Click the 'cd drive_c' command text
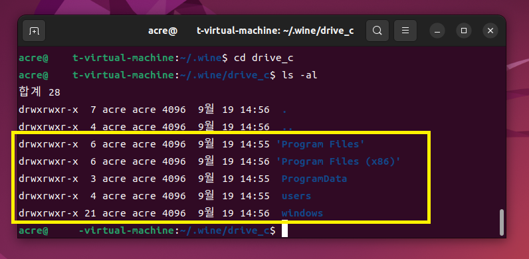This screenshot has width=529, height=259. point(263,58)
